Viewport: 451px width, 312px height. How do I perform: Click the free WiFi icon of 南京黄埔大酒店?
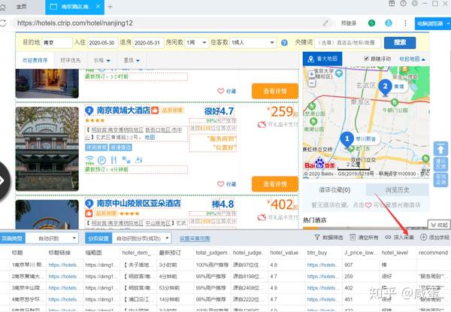click(89, 160)
